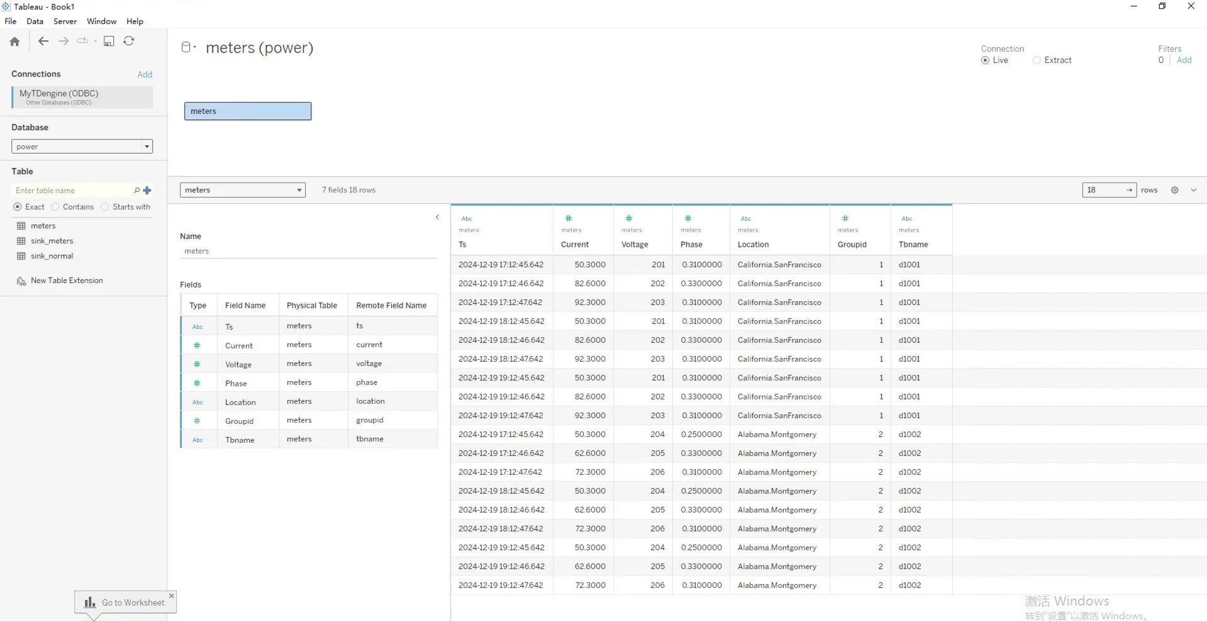Click Abc type icon of Tbname column

pyautogui.click(x=907, y=219)
